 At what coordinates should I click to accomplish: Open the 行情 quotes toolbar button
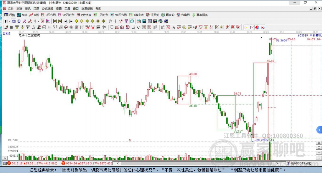[x=10, y=15]
